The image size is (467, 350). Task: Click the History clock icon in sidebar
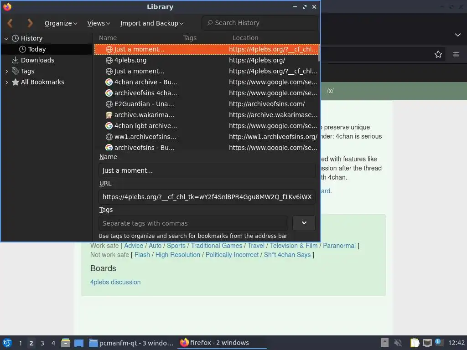(x=15, y=38)
